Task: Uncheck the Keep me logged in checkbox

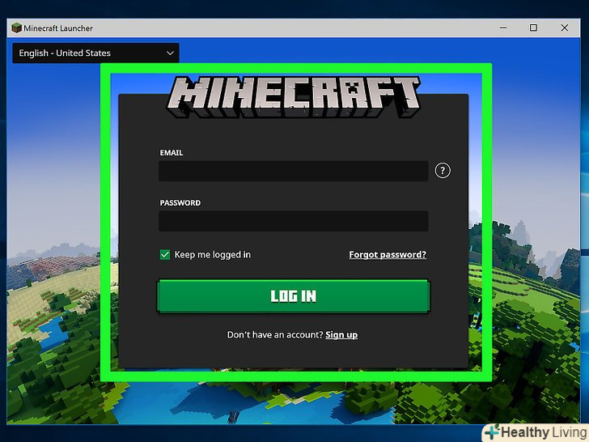Action: coord(165,255)
